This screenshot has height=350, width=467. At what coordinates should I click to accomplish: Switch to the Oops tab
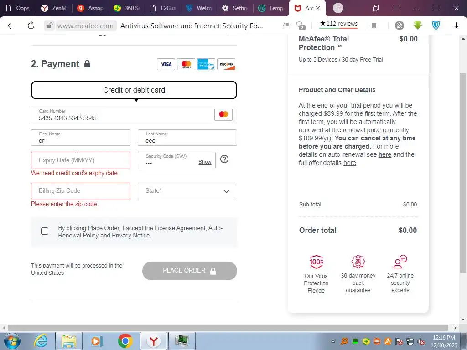[x=18, y=8]
